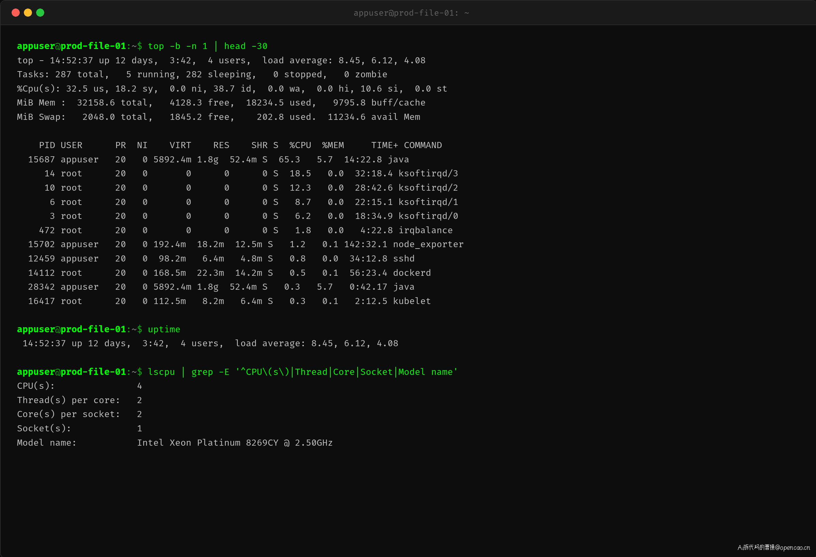This screenshot has width=816, height=557.
Task: Click the 'uptime' command text
Action: coord(164,329)
